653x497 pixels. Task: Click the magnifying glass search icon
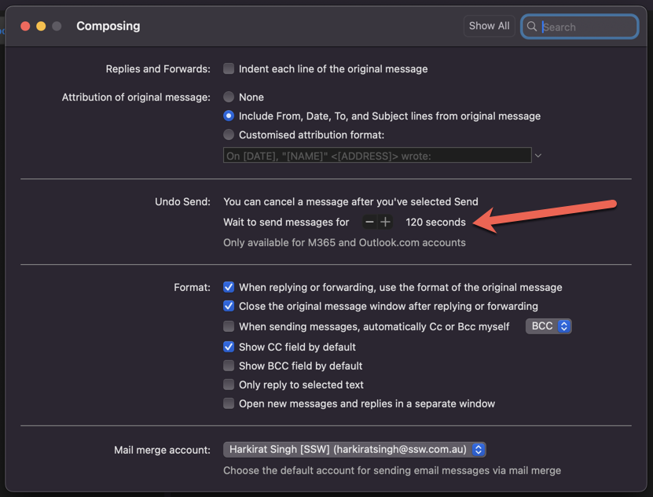pos(532,27)
